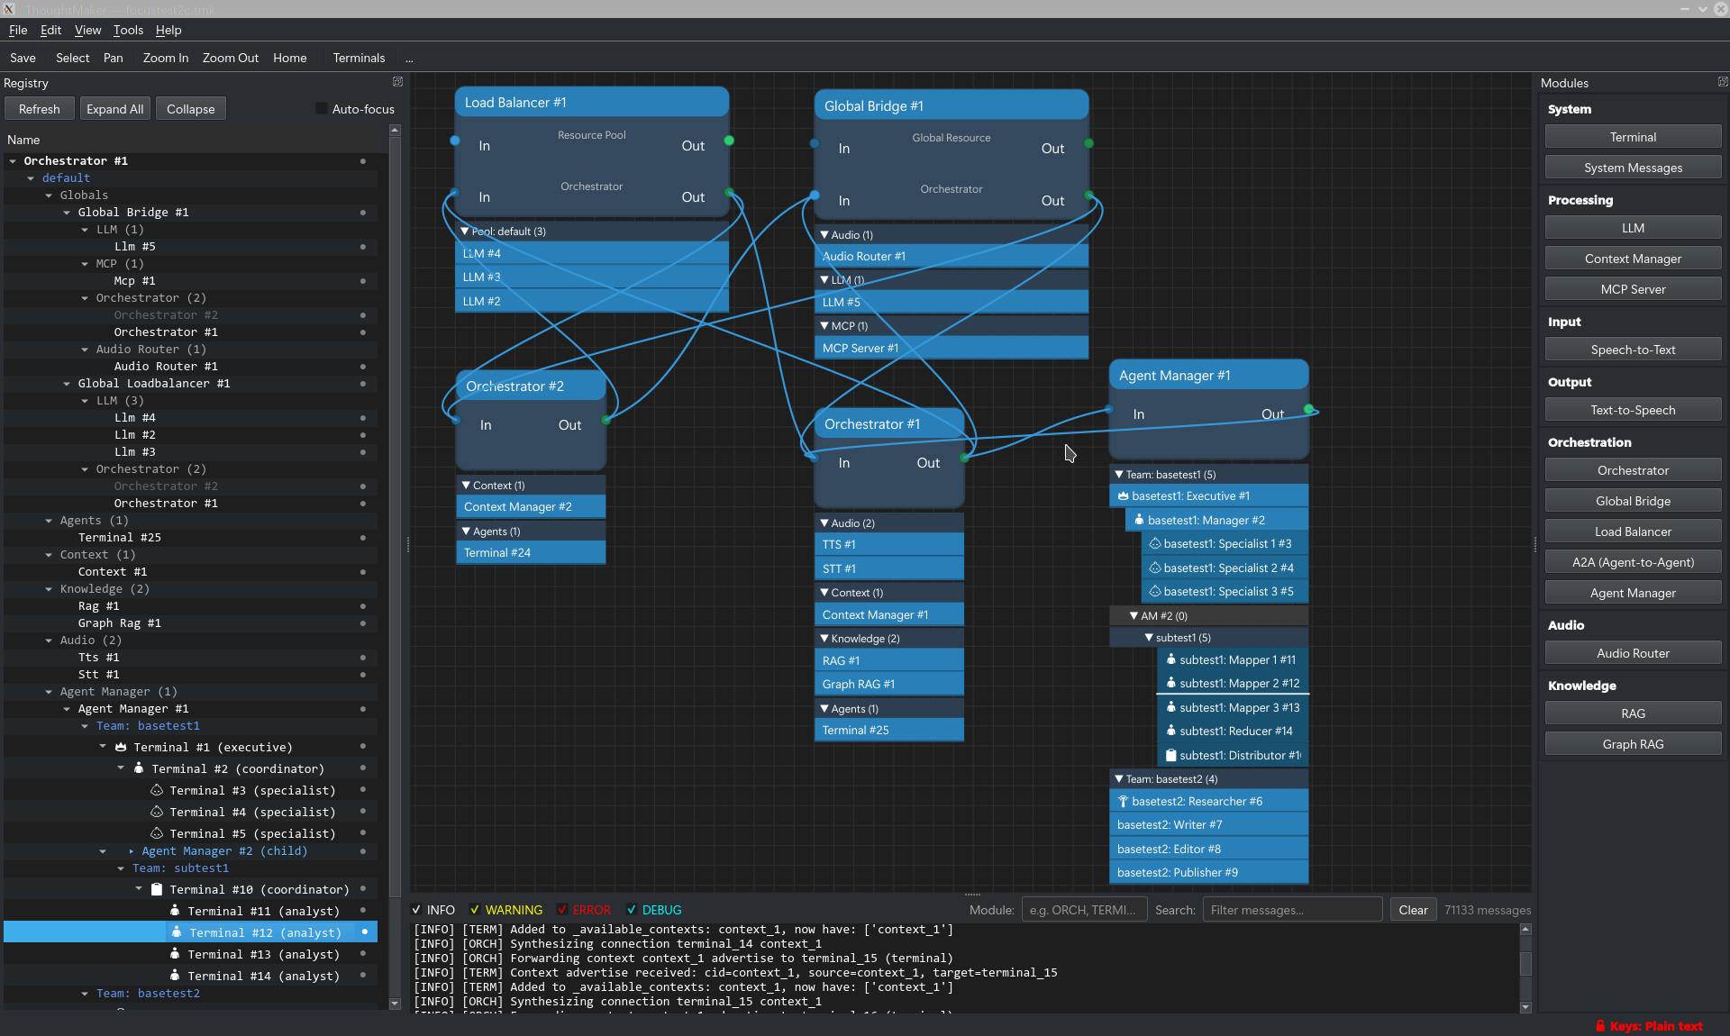Click the pop-out icon on the Registry panel

(397, 82)
